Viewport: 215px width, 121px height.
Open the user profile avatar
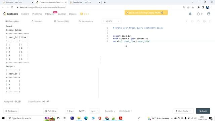point(209,14)
